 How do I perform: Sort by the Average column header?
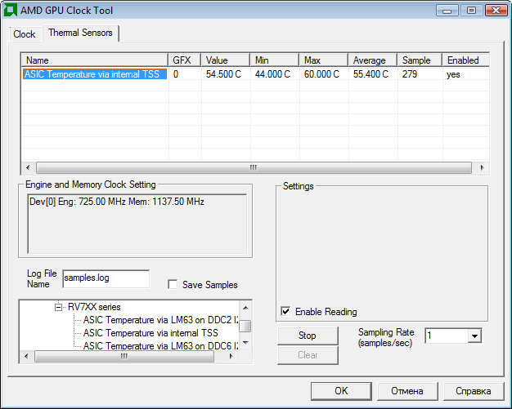[373, 60]
